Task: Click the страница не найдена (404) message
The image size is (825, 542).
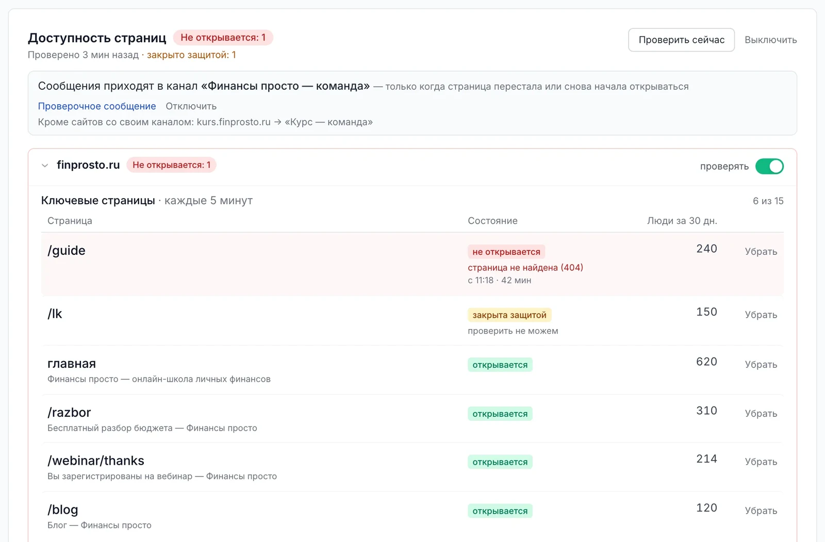Action: tap(525, 268)
